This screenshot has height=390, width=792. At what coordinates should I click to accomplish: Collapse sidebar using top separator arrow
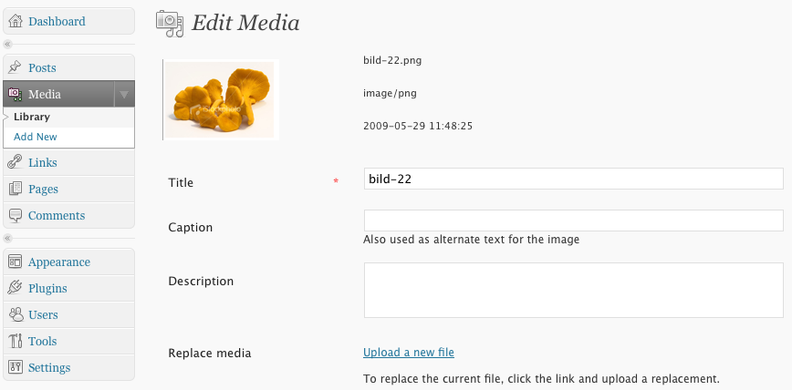[x=7, y=44]
